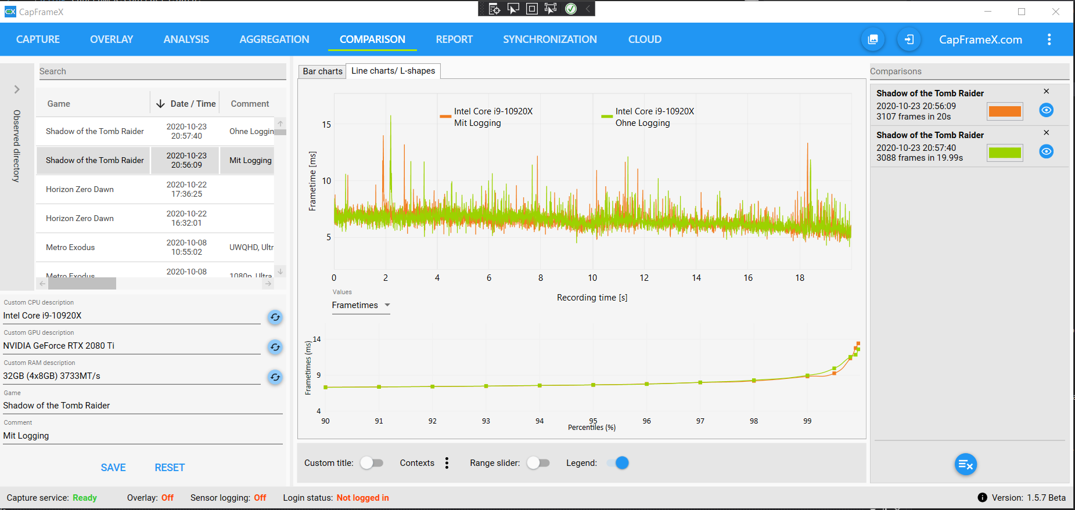Remove all comparisons with the round blue button
The height and width of the screenshot is (510, 1075).
966,464
